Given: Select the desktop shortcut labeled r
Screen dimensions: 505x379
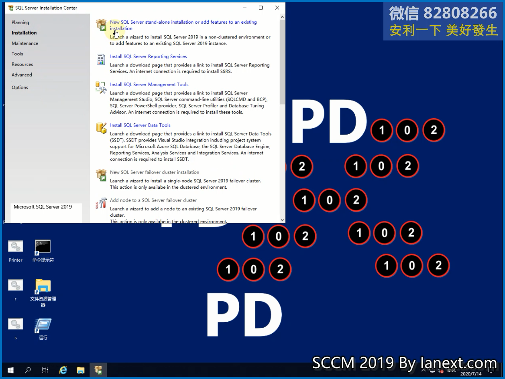Looking at the screenshot, I should pyautogui.click(x=16, y=290).
